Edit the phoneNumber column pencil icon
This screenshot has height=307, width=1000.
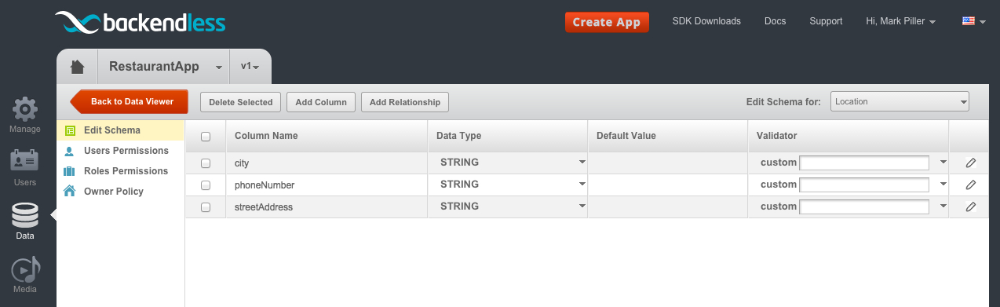click(x=971, y=185)
